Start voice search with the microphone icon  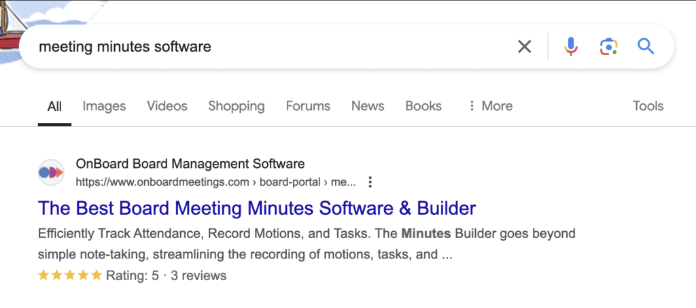(x=571, y=47)
